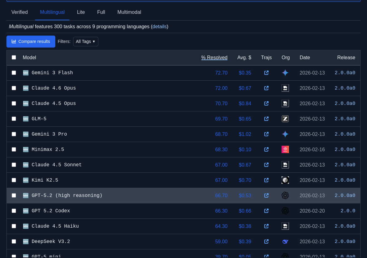Switch to the Verified tab
The width and height of the screenshot is (367, 258).
(x=19, y=12)
